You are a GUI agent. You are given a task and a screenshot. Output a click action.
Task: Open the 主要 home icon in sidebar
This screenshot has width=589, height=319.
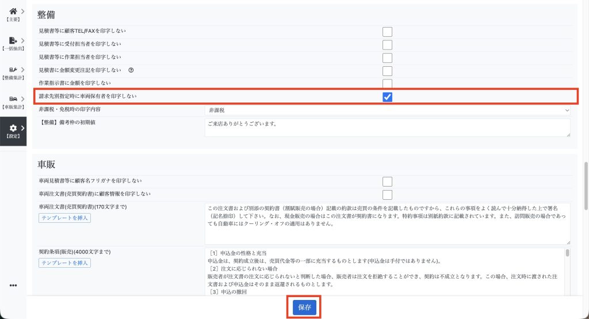13,12
